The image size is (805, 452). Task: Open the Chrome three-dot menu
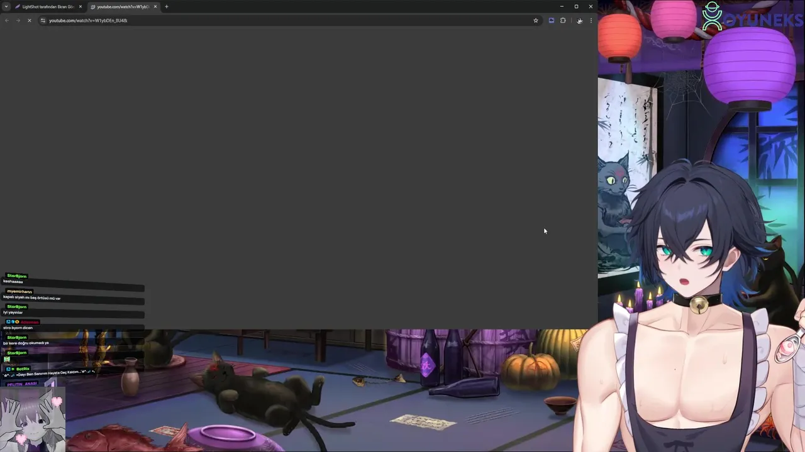click(591, 21)
